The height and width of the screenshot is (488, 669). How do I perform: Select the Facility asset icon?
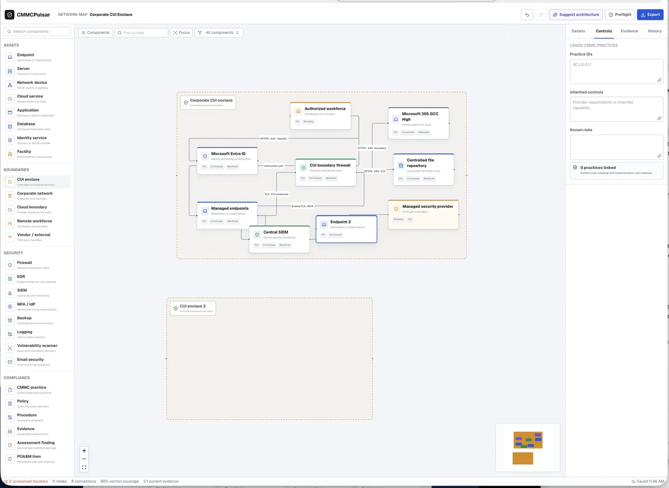10,154
